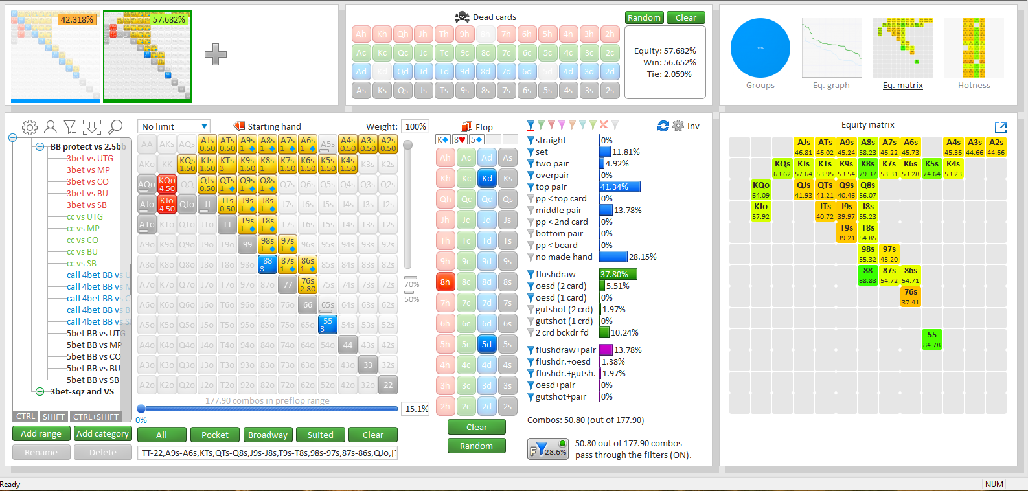Toggle the two pair filter funnel
This screenshot has height=491, width=1028.
[531, 164]
